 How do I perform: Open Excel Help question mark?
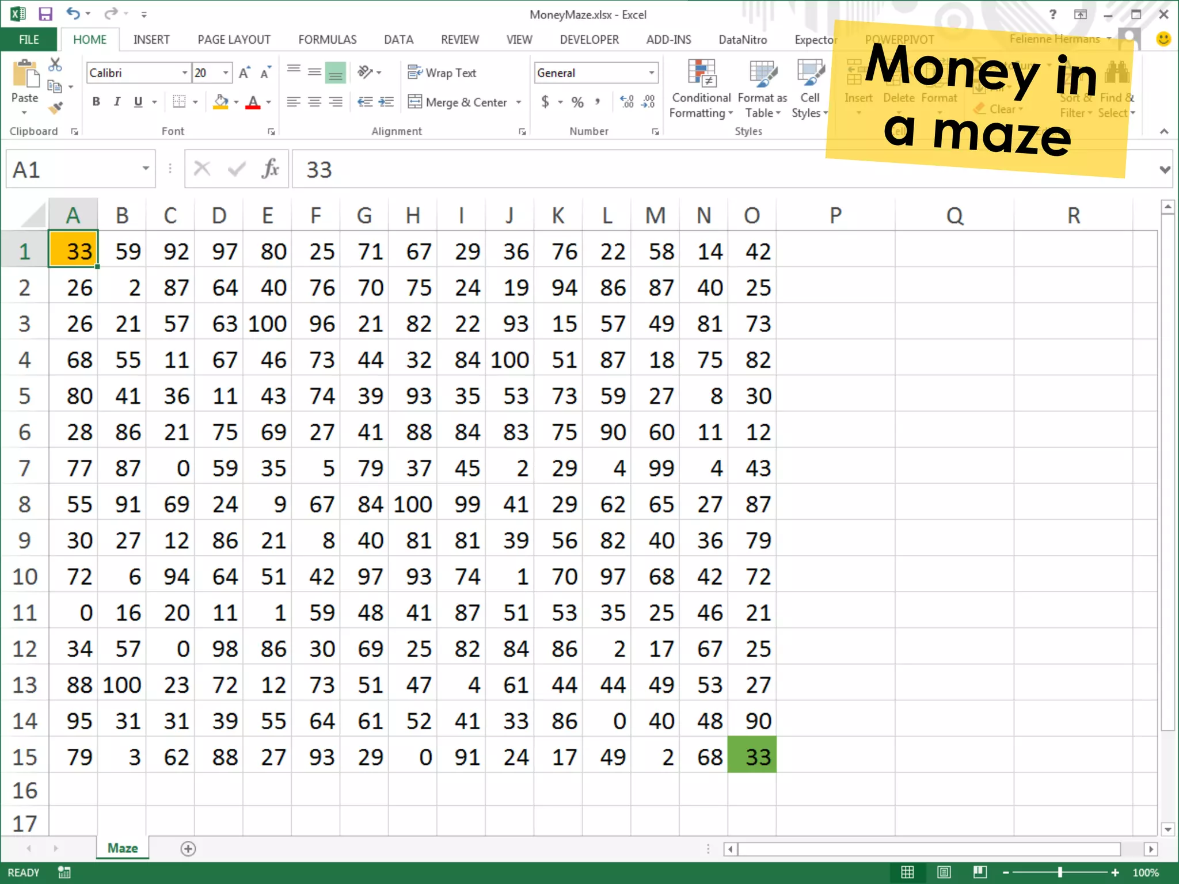point(1052,14)
